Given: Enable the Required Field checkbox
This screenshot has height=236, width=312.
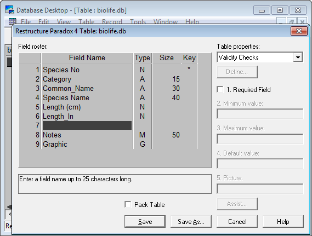Looking at the screenshot, I should 220,89.
